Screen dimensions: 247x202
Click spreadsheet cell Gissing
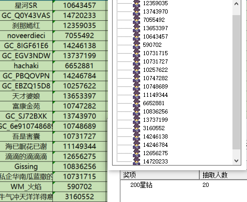tap(26, 167)
